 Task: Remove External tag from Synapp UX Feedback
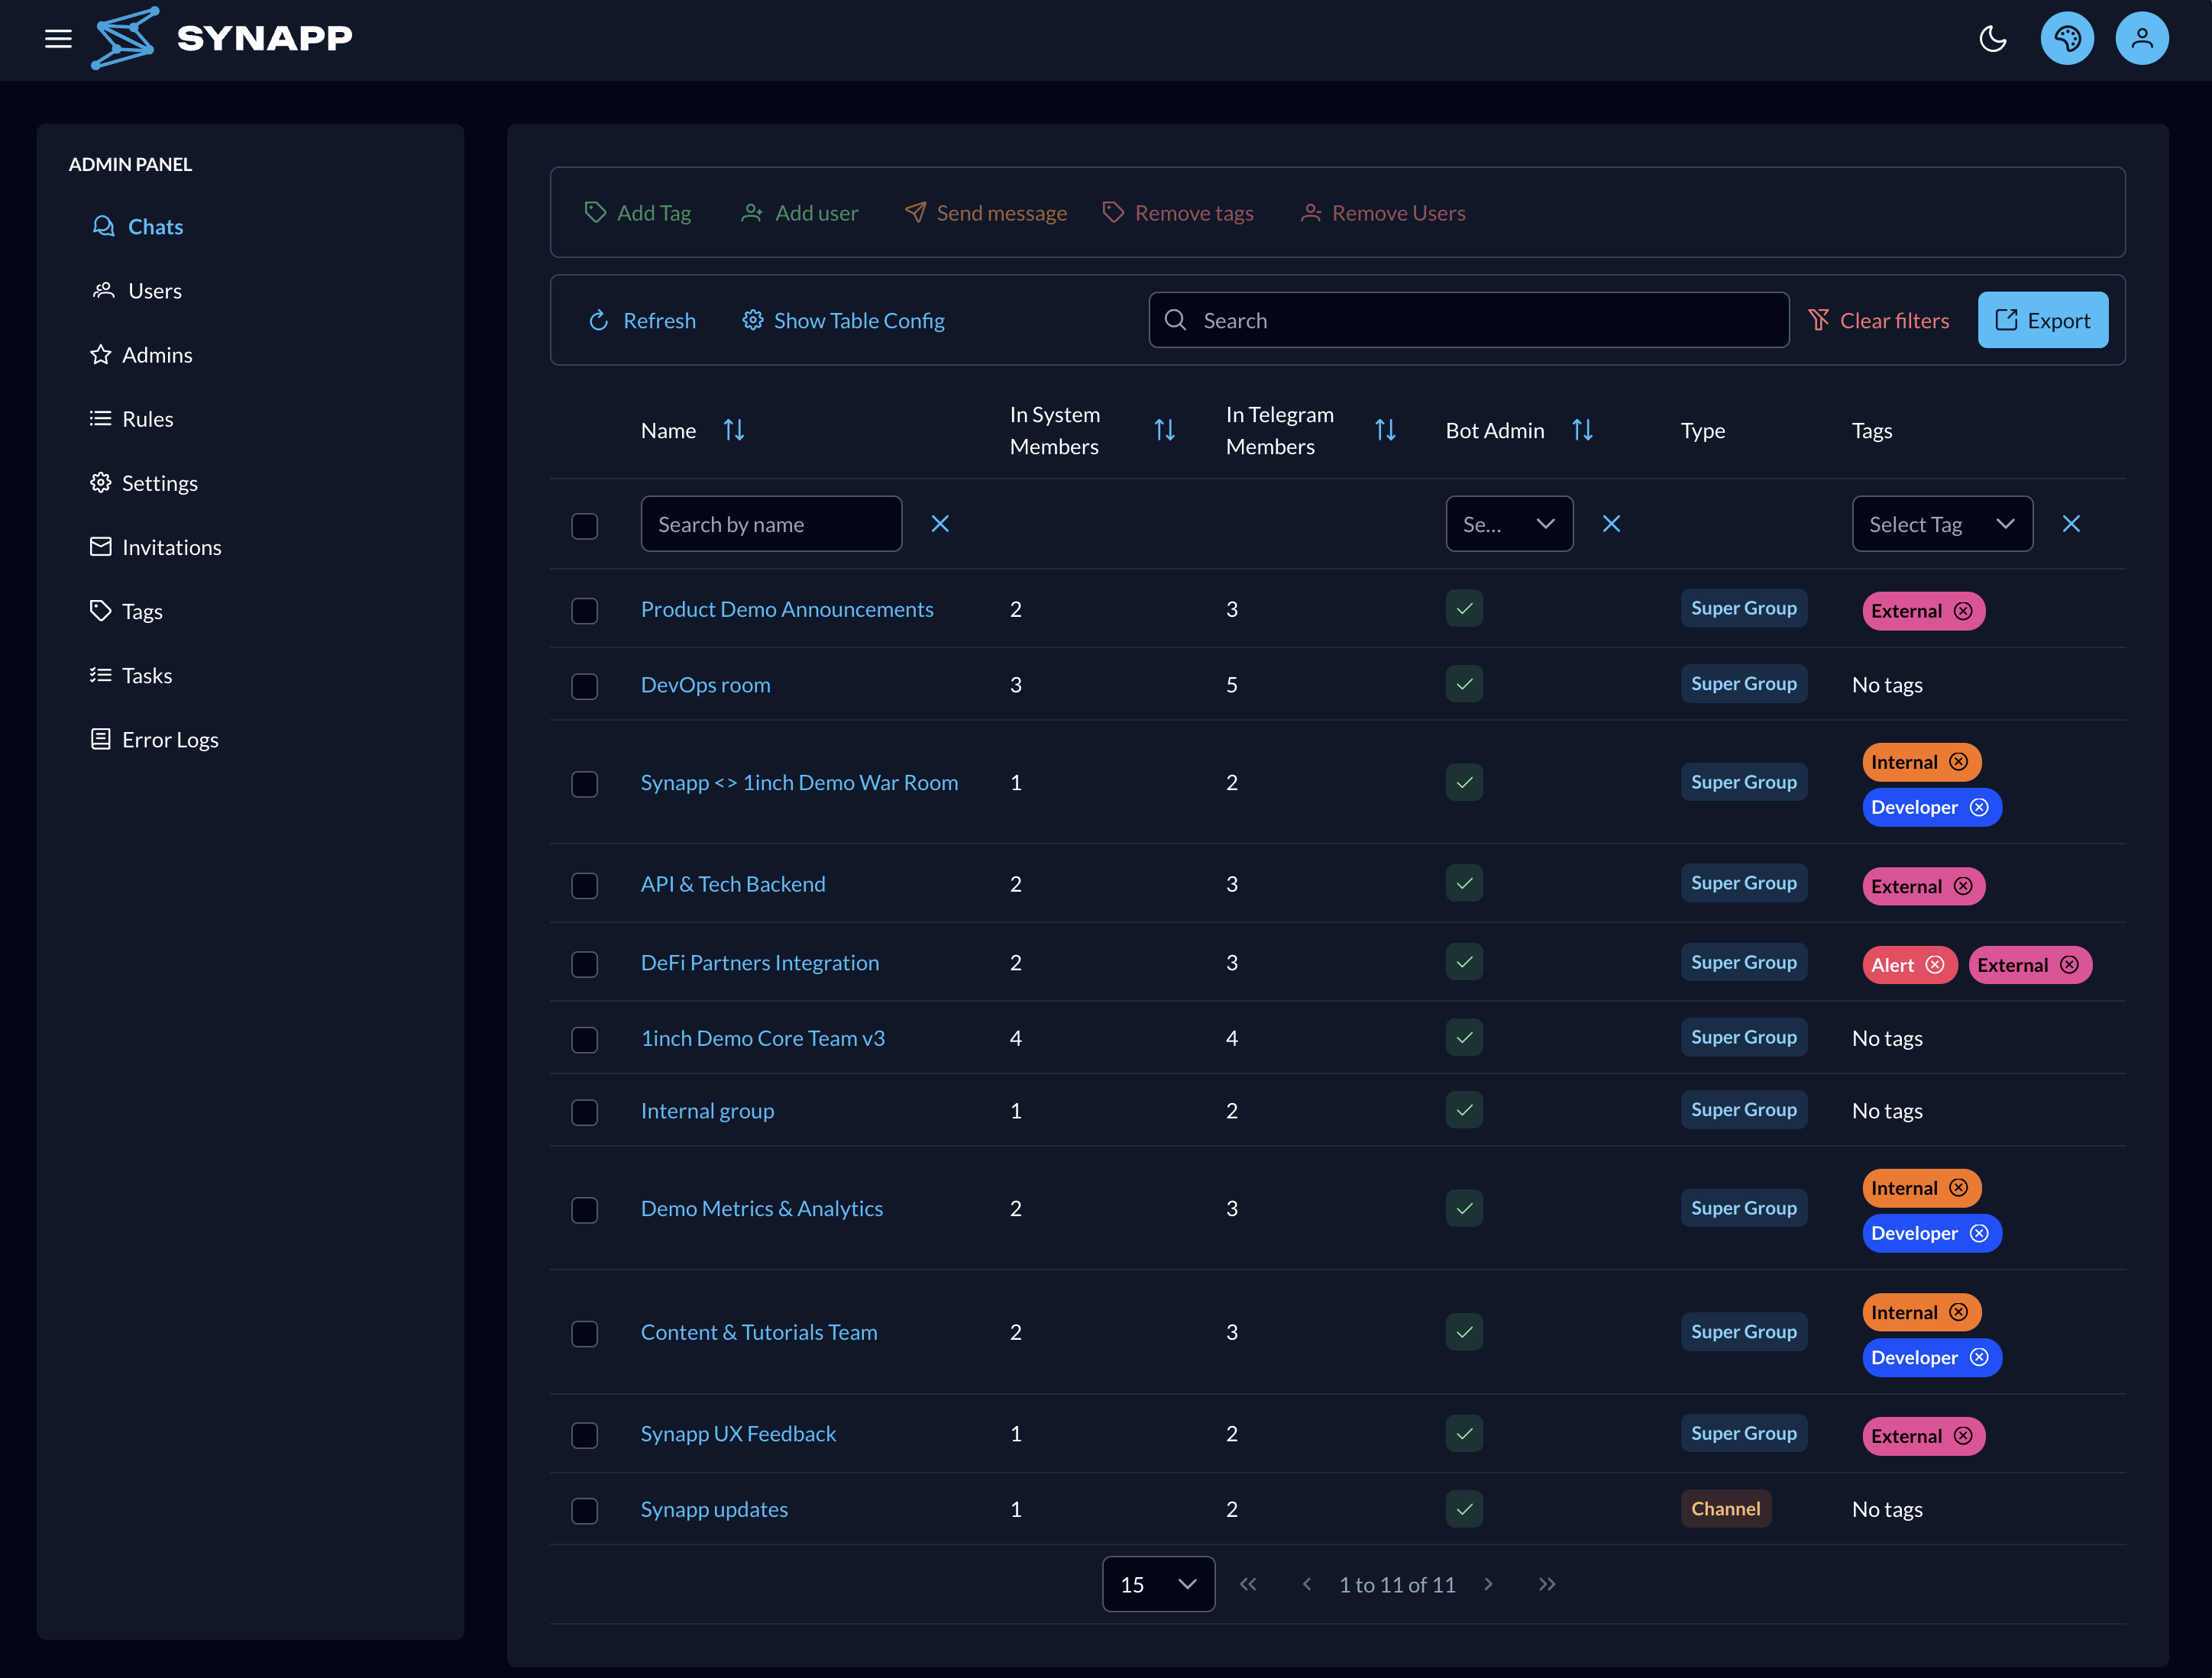pyautogui.click(x=1963, y=1436)
